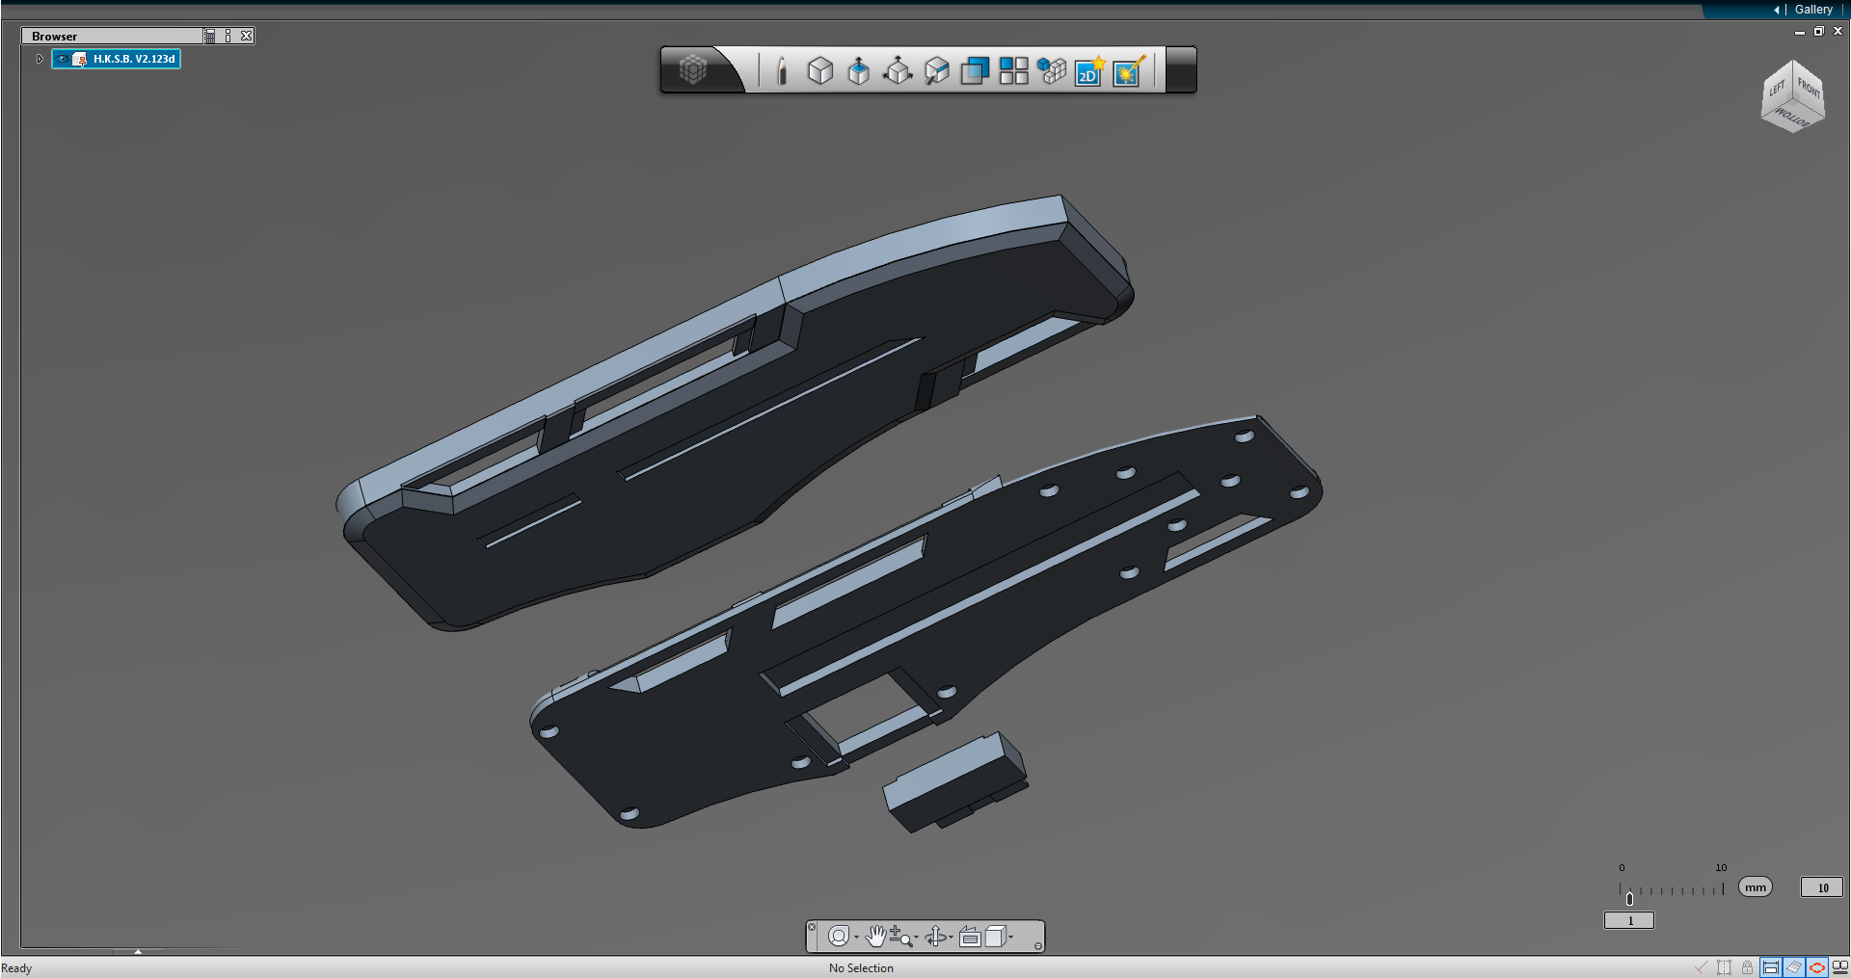Select the Construct extrude tool

[859, 70]
